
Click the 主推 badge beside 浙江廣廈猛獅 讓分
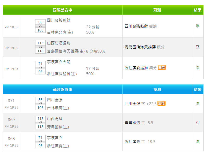(x=162, y=67)
